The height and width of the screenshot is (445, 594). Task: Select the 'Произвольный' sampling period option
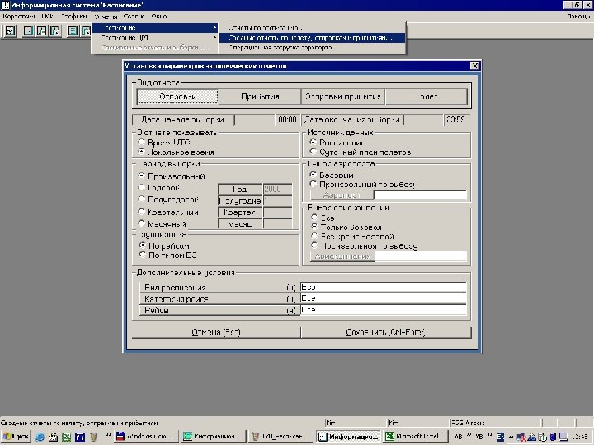[142, 176]
